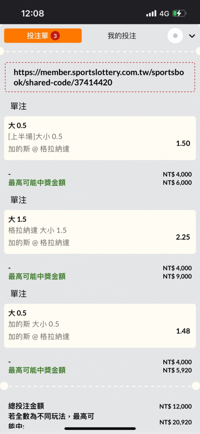Tap the NT$ 6,000 maximum payout amount

click(x=177, y=183)
